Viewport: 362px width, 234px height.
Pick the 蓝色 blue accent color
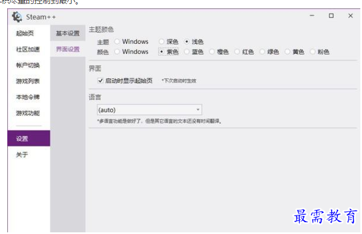(x=194, y=52)
